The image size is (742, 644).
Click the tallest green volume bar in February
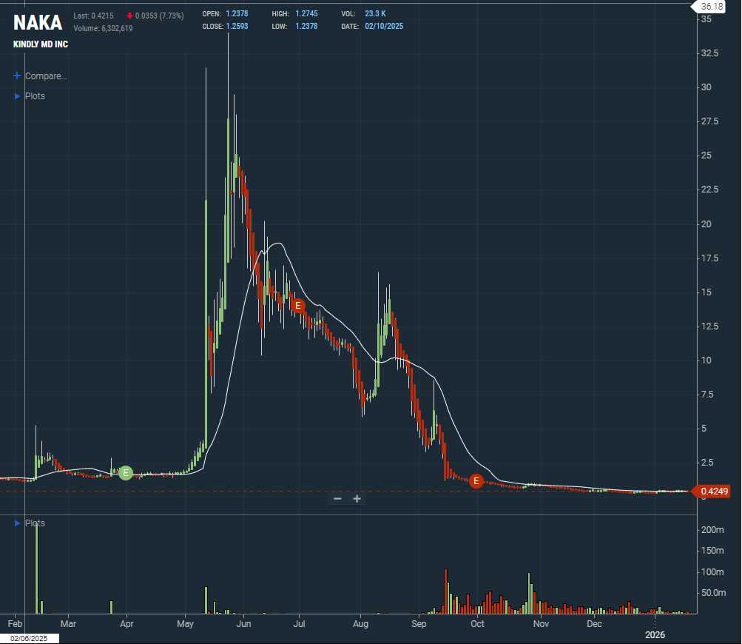[36, 566]
